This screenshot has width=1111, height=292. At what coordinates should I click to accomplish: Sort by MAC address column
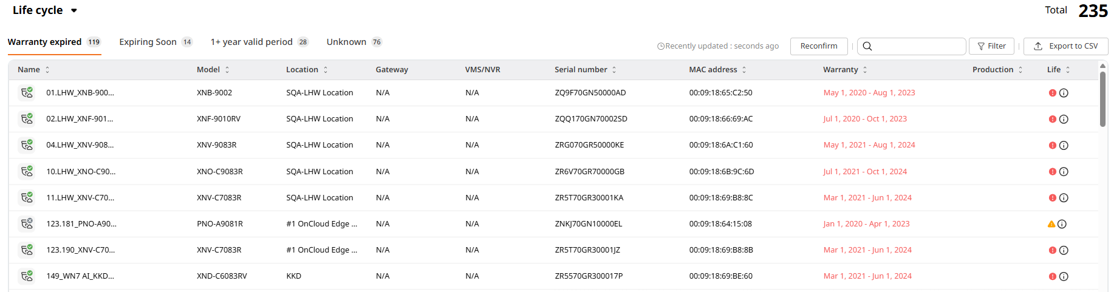pos(744,70)
